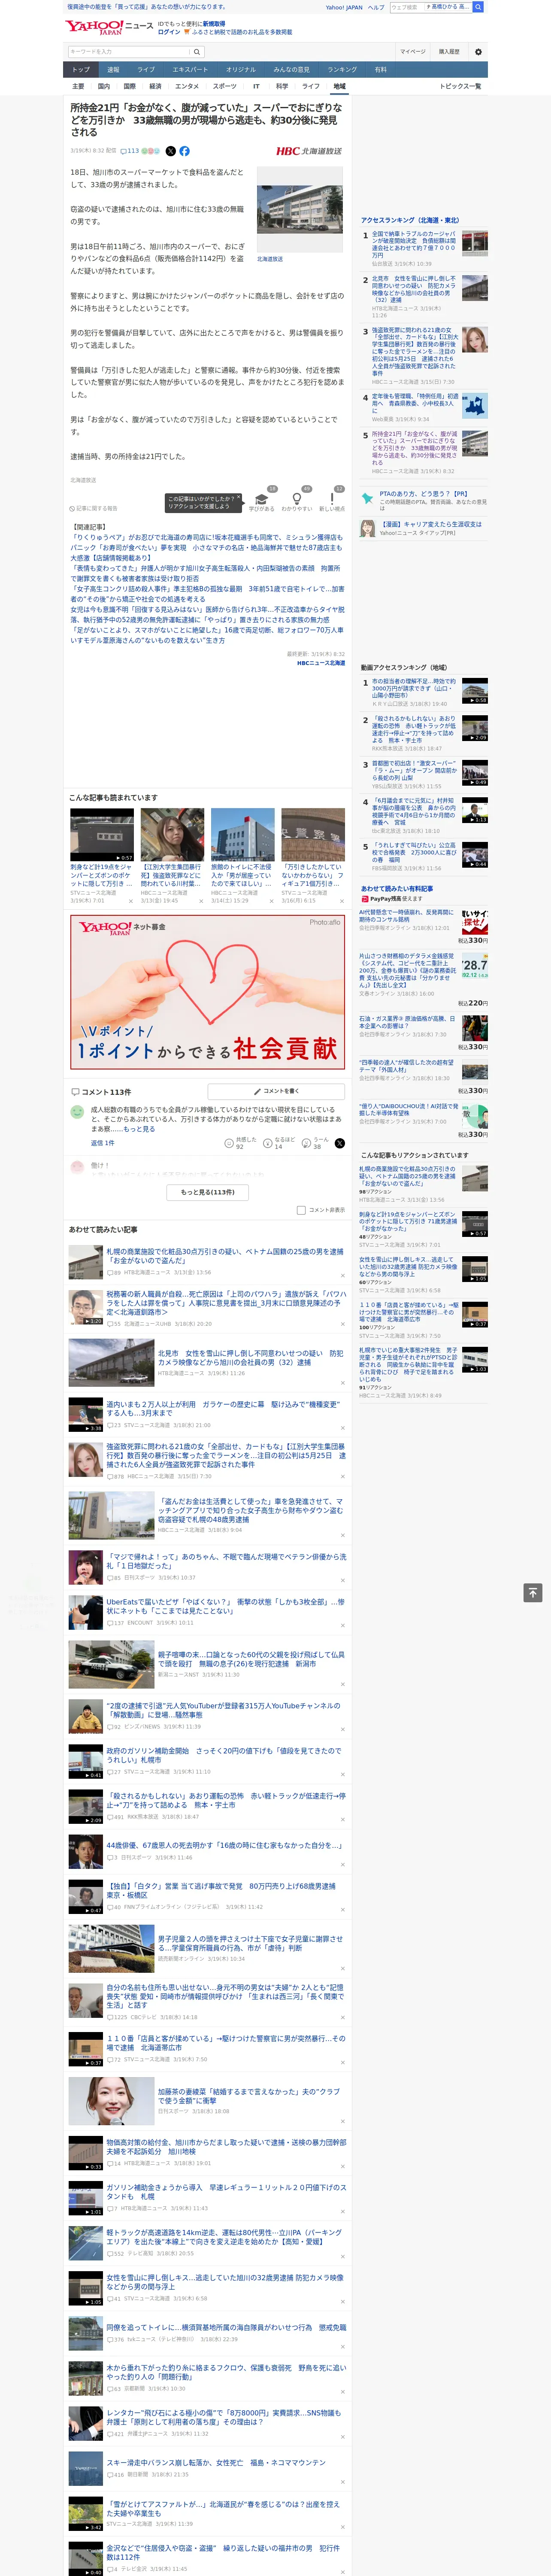This screenshot has height=2576, width=551.
Task: Click もっと見る in first comment
Action: point(139,1129)
